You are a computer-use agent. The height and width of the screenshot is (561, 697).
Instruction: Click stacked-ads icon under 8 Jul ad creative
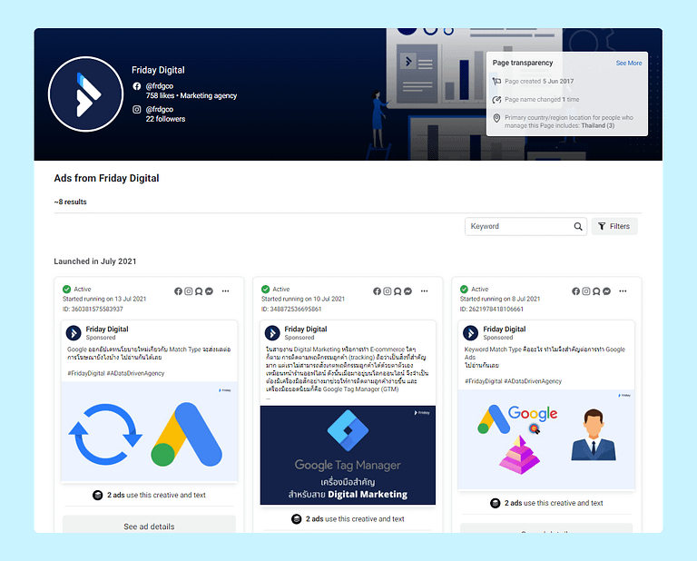point(495,503)
